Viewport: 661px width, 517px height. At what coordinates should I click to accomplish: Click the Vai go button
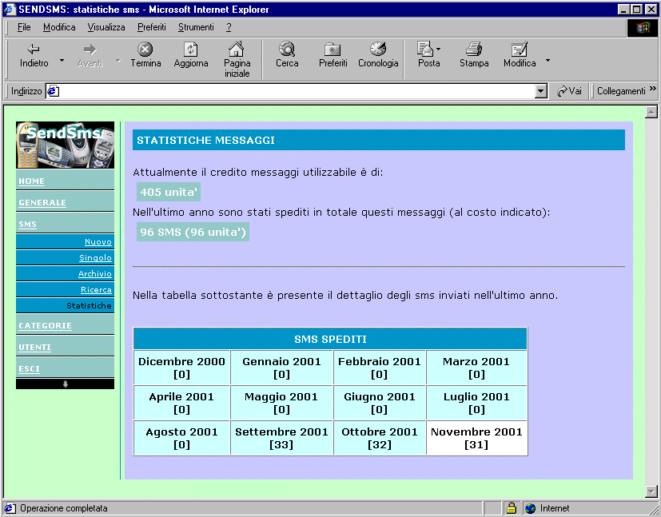[569, 90]
